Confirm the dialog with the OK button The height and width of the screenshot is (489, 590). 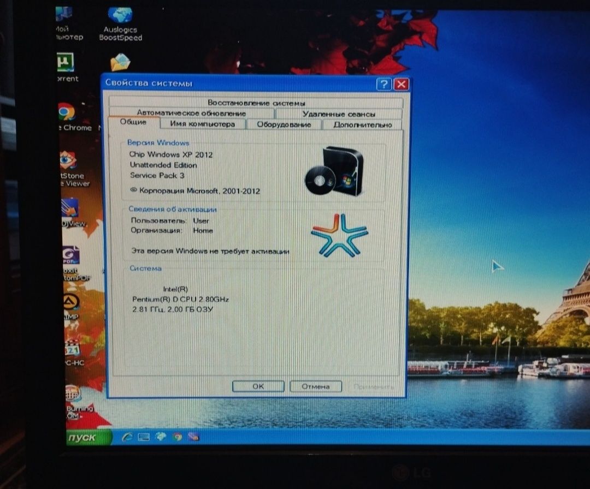click(258, 386)
